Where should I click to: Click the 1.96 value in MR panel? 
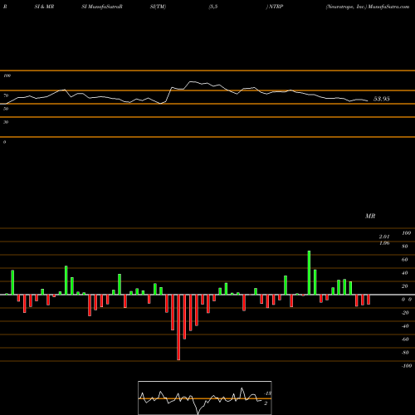tap(384, 243)
